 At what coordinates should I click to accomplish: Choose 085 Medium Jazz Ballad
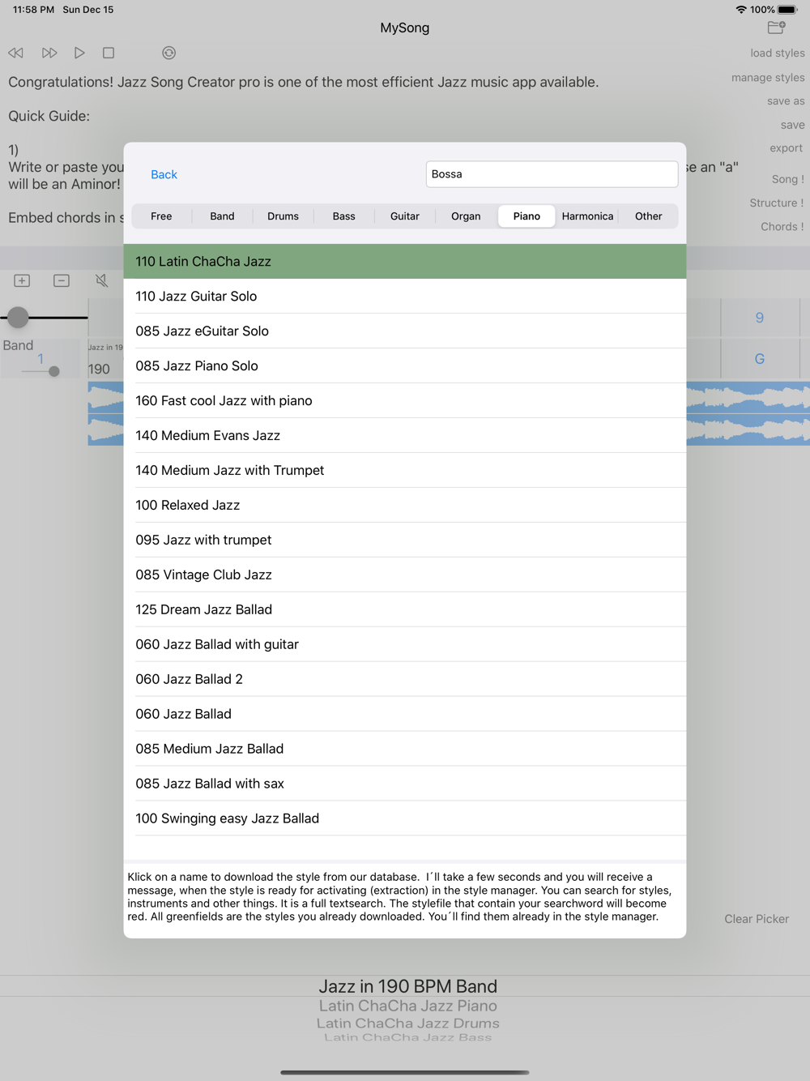coord(405,749)
